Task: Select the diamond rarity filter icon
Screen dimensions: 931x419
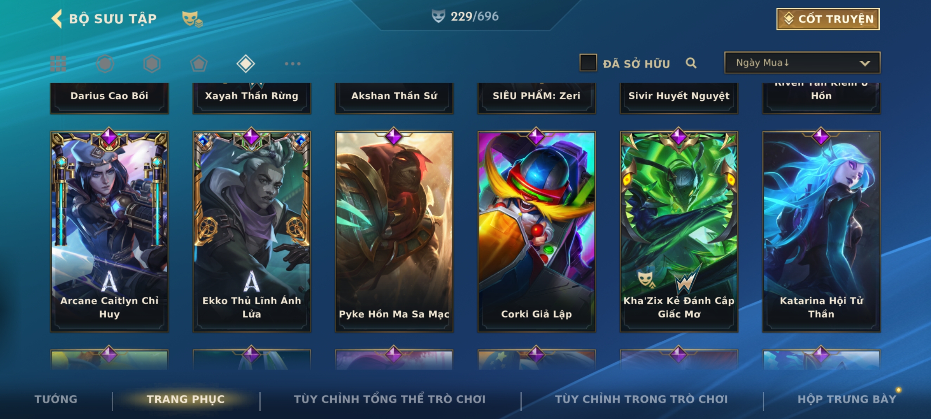Action: 246,64
